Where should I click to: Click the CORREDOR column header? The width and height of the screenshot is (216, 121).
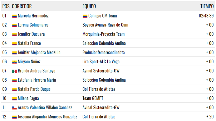click(x=22, y=6)
